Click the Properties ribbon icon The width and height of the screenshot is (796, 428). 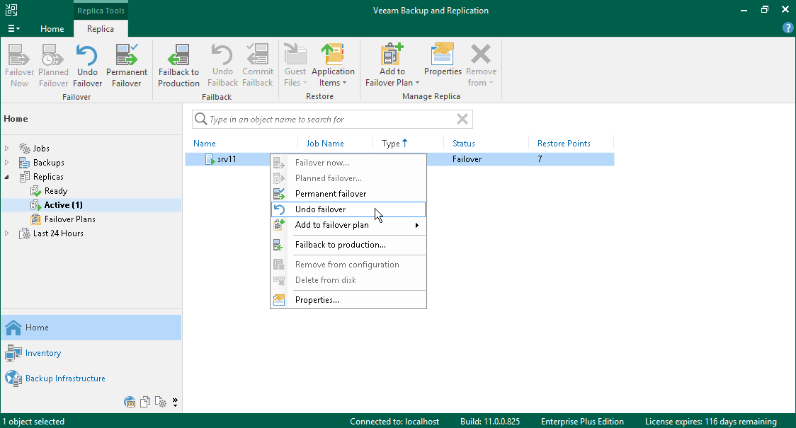pyautogui.click(x=443, y=59)
